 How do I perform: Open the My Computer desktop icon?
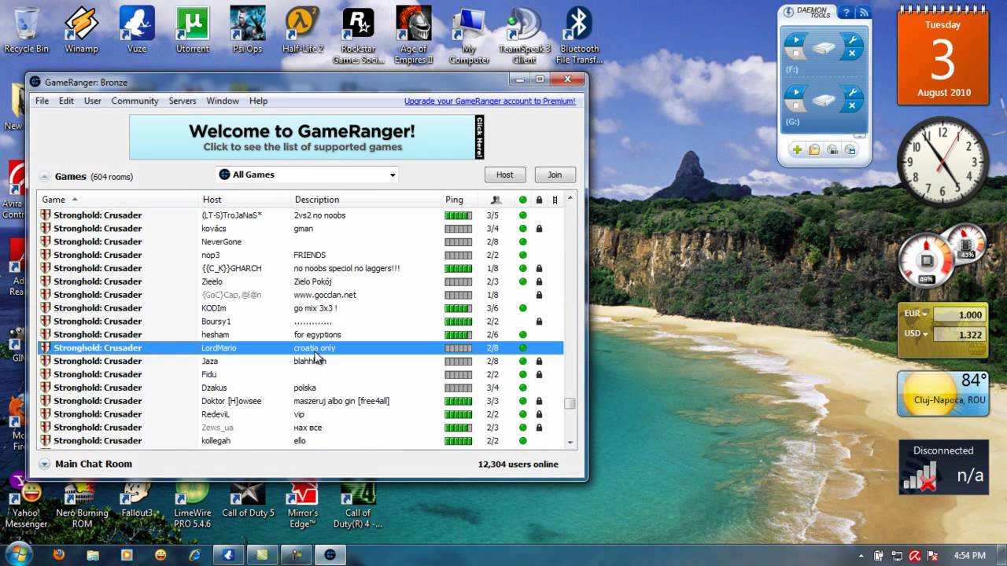point(469,35)
